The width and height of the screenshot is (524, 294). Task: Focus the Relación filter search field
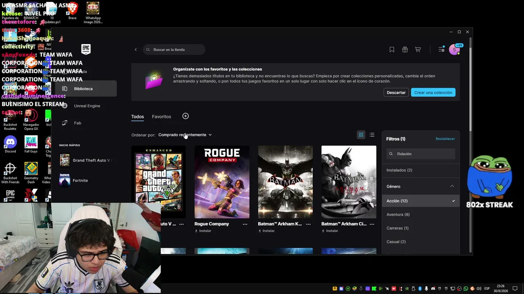(x=421, y=154)
